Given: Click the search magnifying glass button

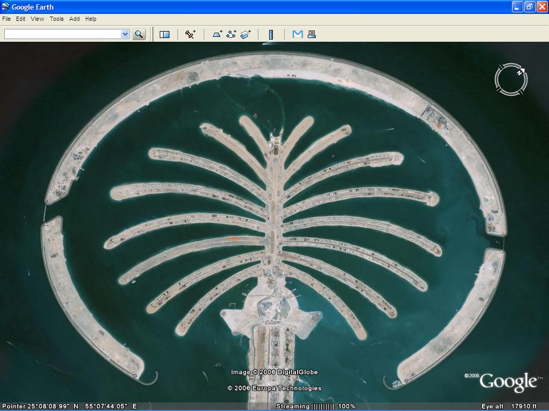Looking at the screenshot, I should [x=139, y=34].
